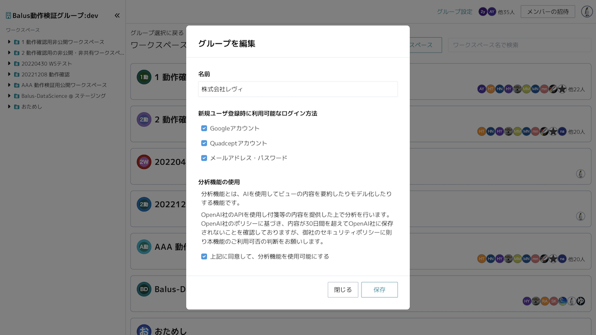Toggle the Googleアカウント checkbox
The image size is (596, 335).
(x=204, y=128)
